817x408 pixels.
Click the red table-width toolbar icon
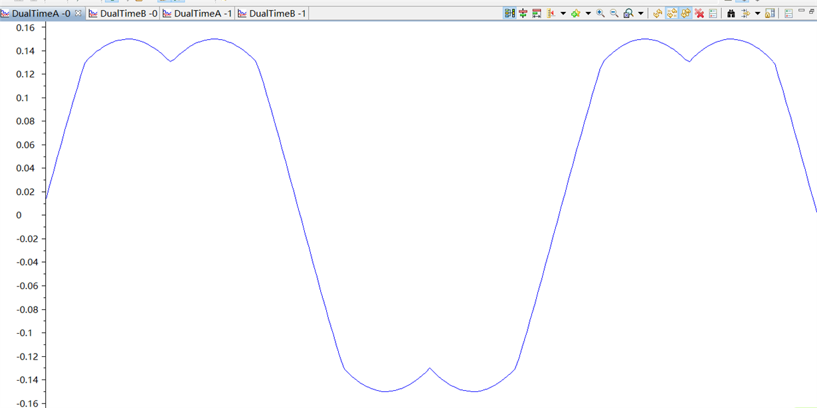coord(537,13)
